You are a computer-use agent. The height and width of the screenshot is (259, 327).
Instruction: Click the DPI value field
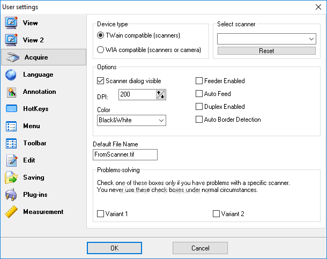click(137, 95)
